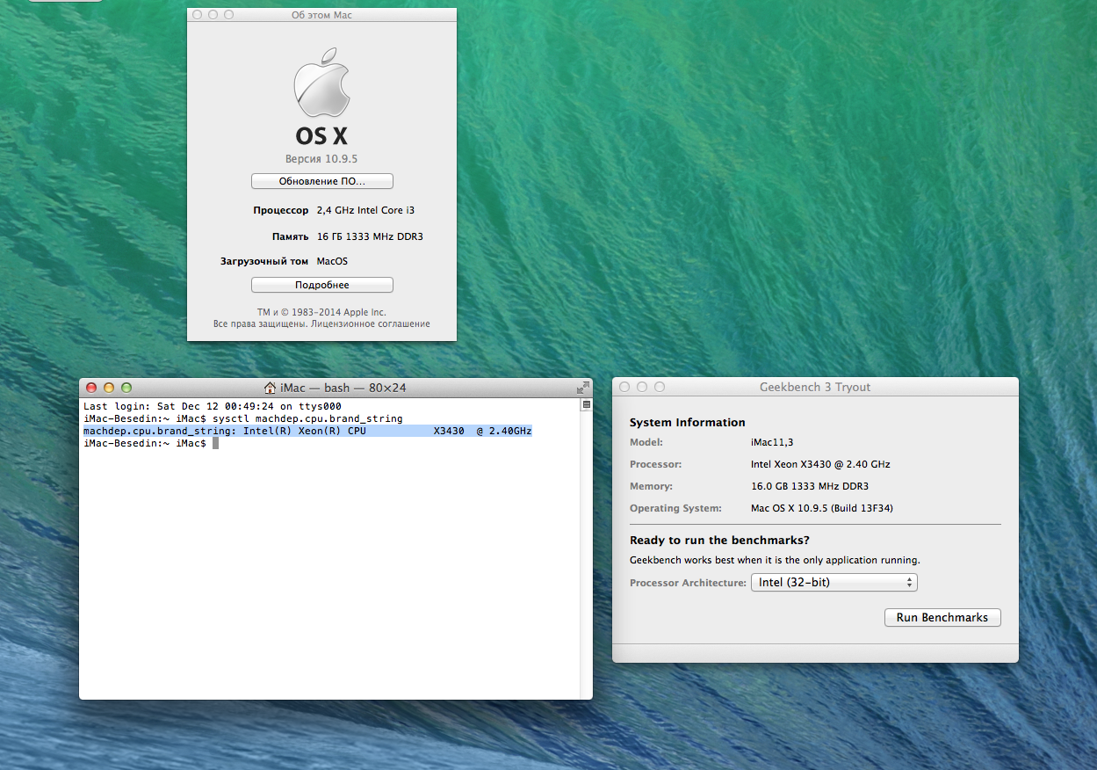Click the System Information heading in Geekbench
This screenshot has width=1097, height=770.
[x=688, y=423]
